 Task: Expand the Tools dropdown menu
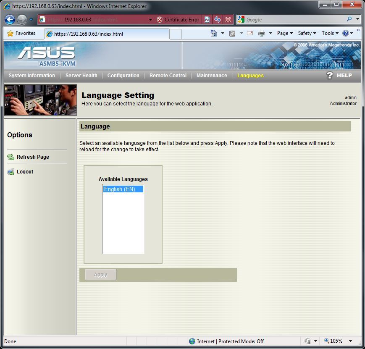tap(330, 33)
